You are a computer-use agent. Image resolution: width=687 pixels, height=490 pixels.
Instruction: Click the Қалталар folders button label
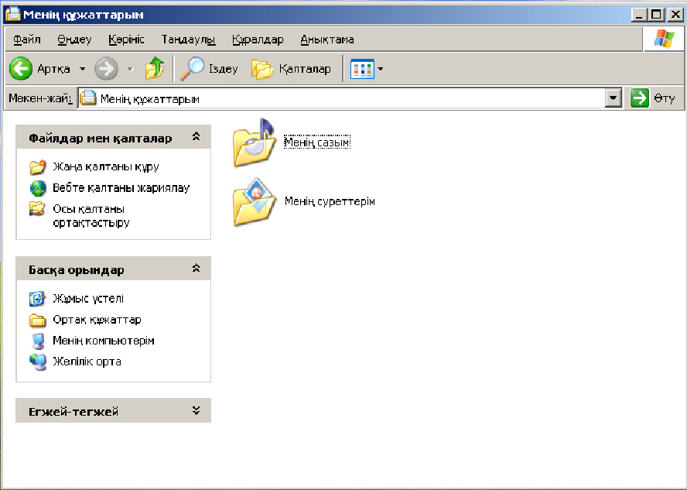[x=305, y=69]
